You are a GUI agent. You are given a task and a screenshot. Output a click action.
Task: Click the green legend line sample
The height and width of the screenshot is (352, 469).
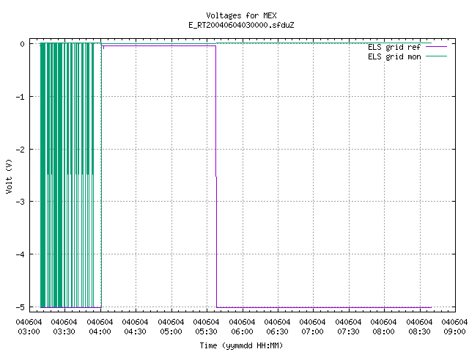pyautogui.click(x=436, y=56)
